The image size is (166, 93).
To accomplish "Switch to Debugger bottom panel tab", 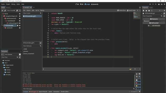I will tap(34, 92).
